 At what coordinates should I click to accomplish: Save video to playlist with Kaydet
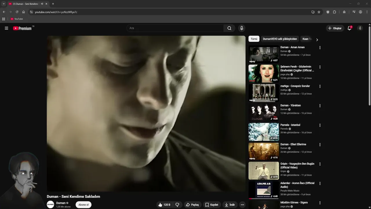[212, 205]
